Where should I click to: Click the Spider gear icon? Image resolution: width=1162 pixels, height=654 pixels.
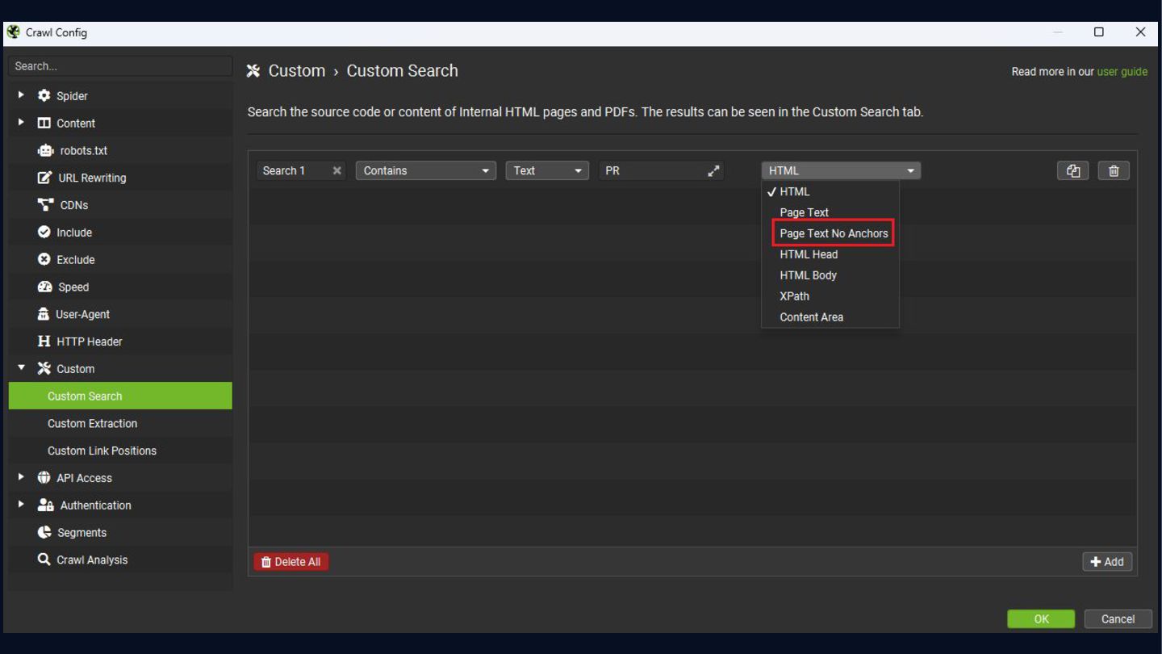pyautogui.click(x=44, y=95)
